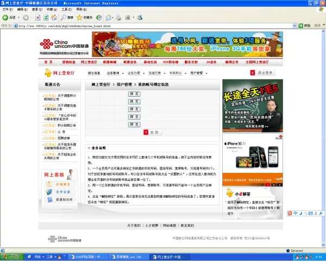Screen dimensions: 326x262
Task: Open the 文件 menu
Action: pos(8,9)
